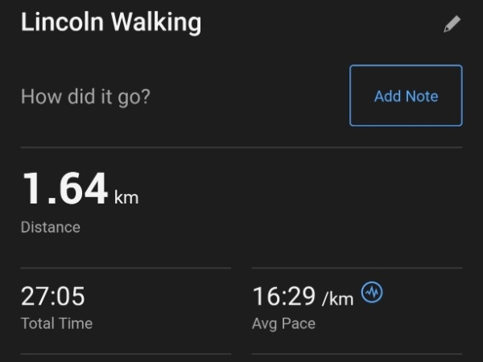Select the 'How did it go?' prompt text
This screenshot has height=362, width=483.
click(85, 97)
